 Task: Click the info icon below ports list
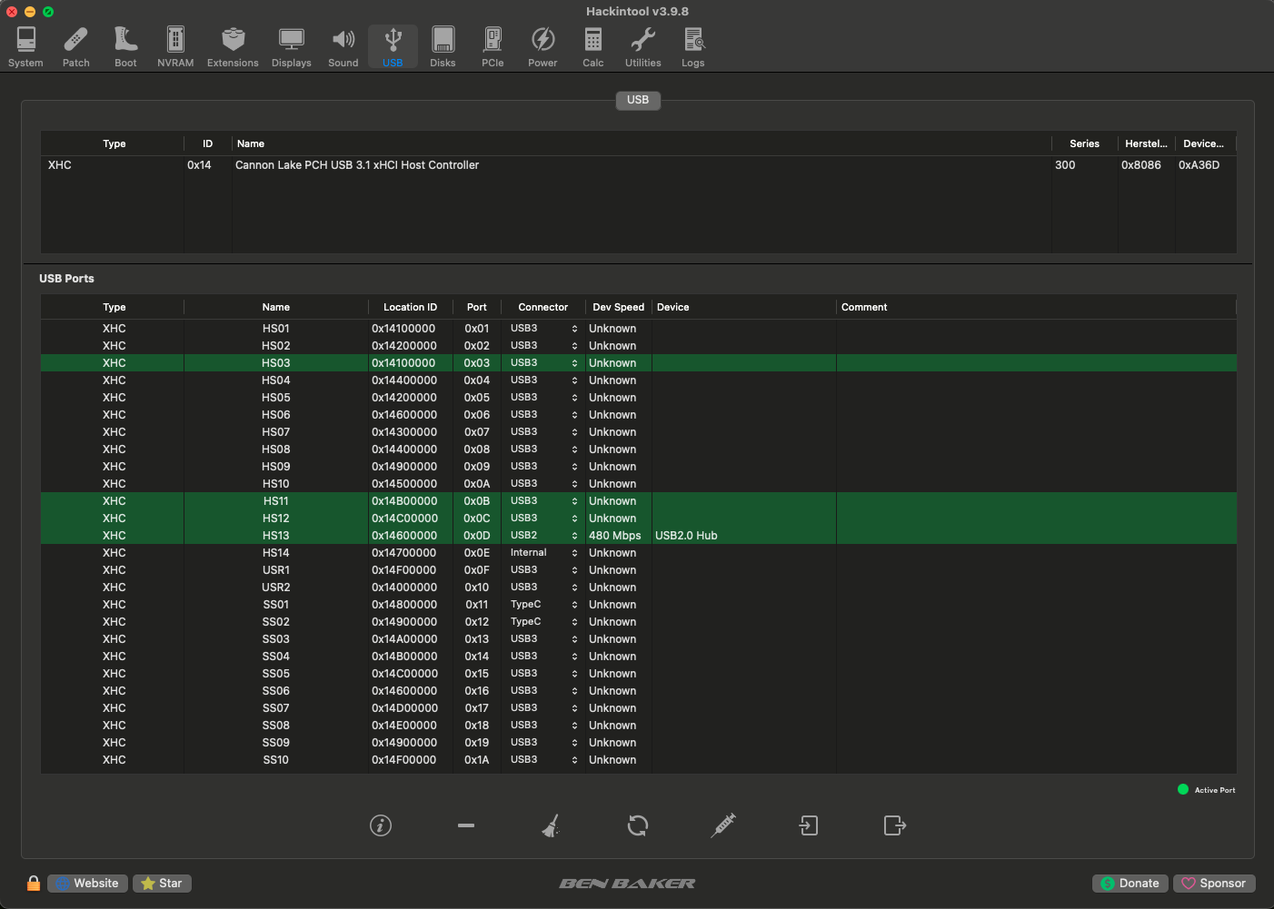tap(381, 825)
